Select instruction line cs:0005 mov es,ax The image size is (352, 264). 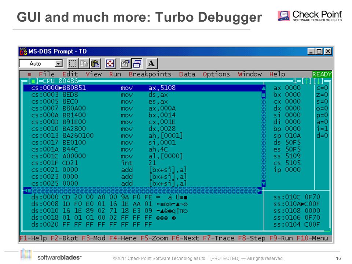click(x=143, y=102)
